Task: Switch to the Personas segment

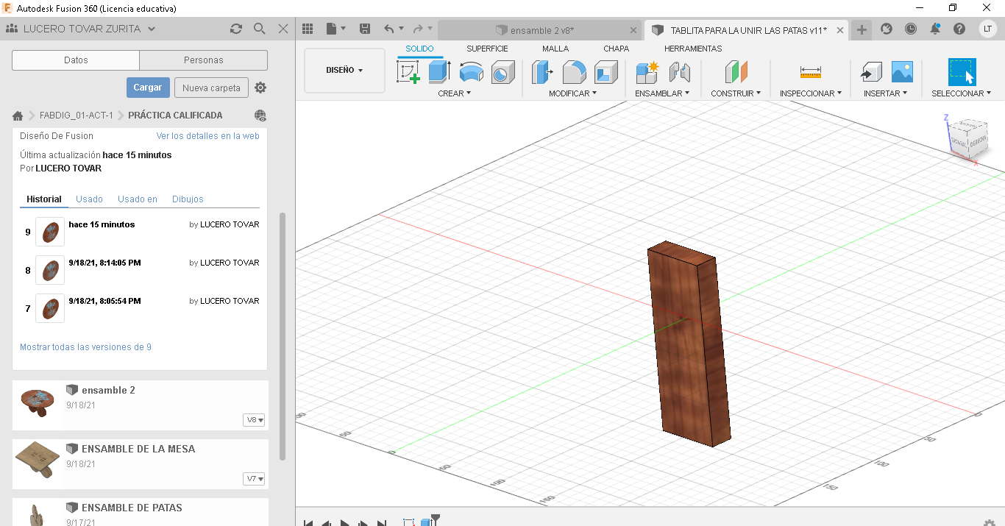Action: point(203,60)
